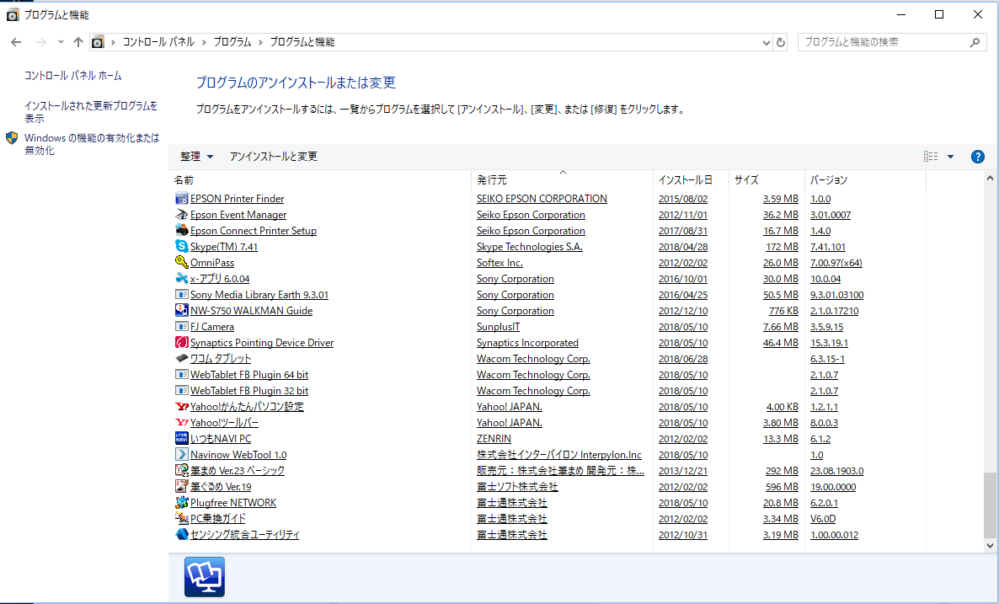Screen dimensions: 999x604
Task: Click the refresh button beside address bar
Action: pyautogui.click(x=781, y=42)
